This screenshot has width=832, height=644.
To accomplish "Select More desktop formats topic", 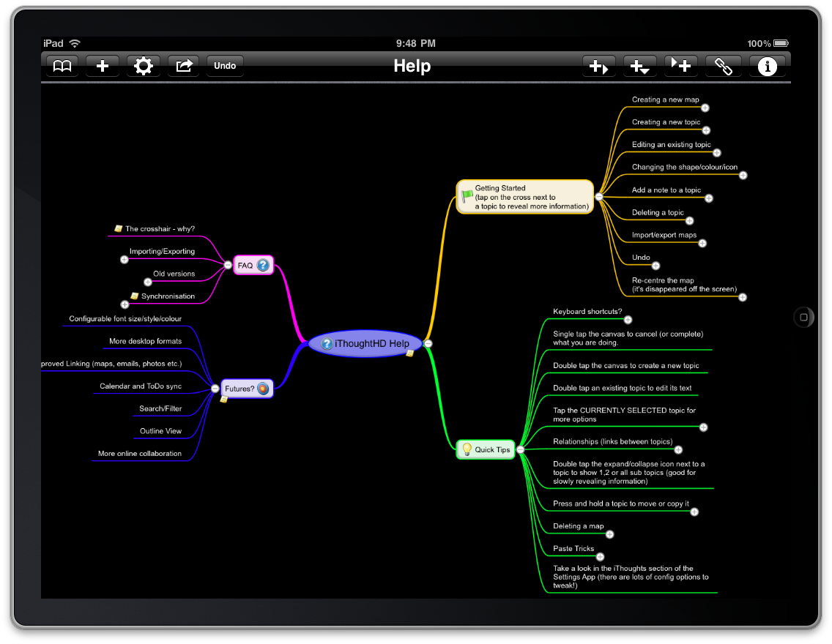I will [x=146, y=341].
